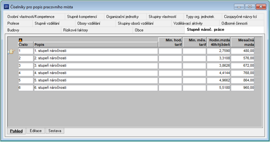
Task: Maximize the Číselníky window
Action: (250, 7)
